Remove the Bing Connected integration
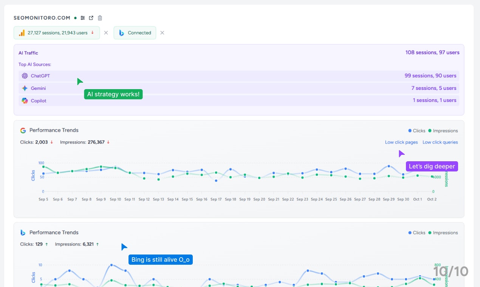Viewport: 480px width, 287px height. pos(162,33)
